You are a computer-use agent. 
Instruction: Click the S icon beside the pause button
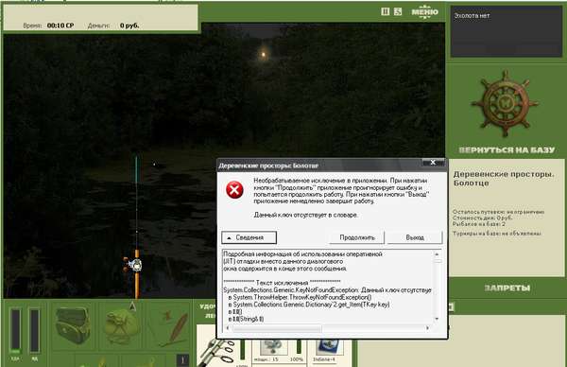(x=398, y=11)
